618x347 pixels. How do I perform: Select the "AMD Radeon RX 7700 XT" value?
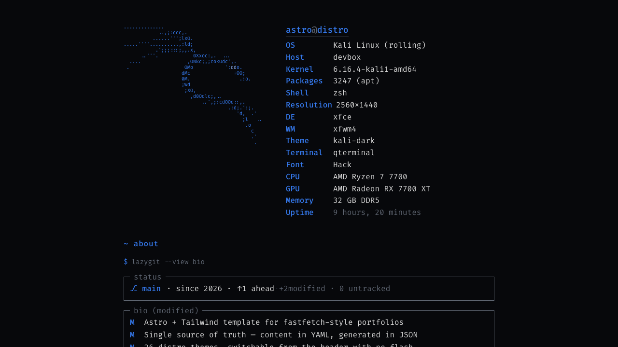coord(382,189)
